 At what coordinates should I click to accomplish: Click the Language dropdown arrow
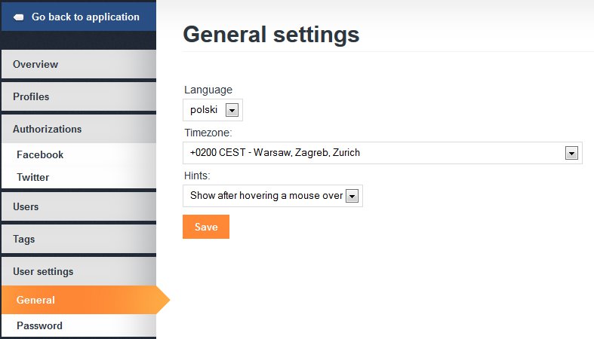coord(232,111)
